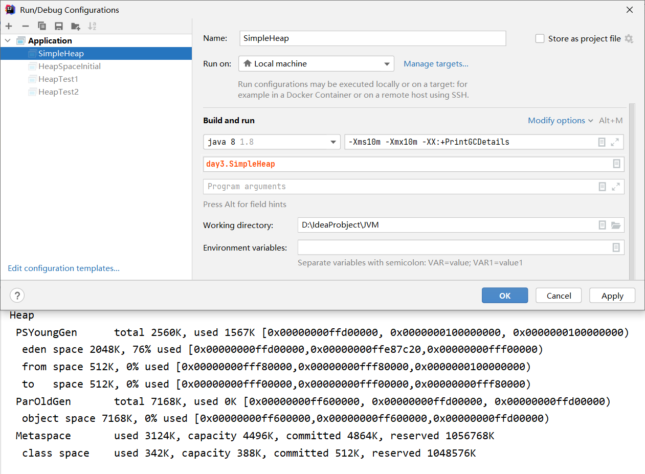This screenshot has width=645, height=474.
Task: Click the Heap heading in the output
Action: 22,315
